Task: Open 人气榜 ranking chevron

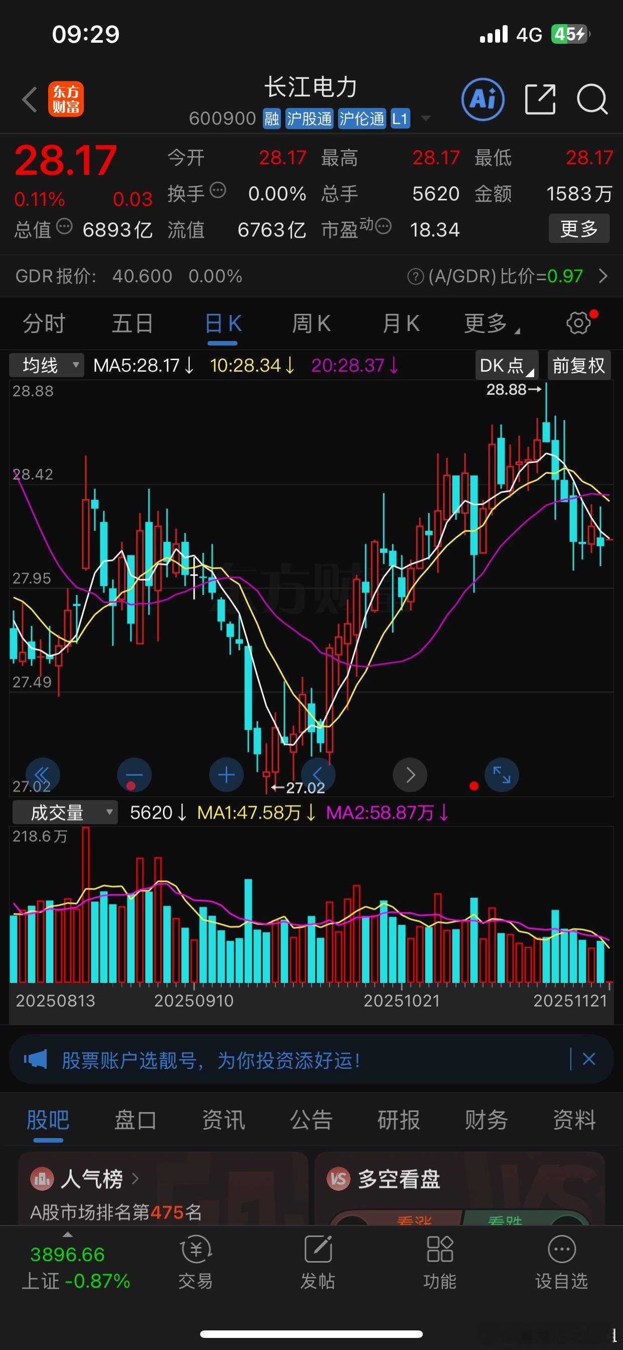Action: [135, 1179]
